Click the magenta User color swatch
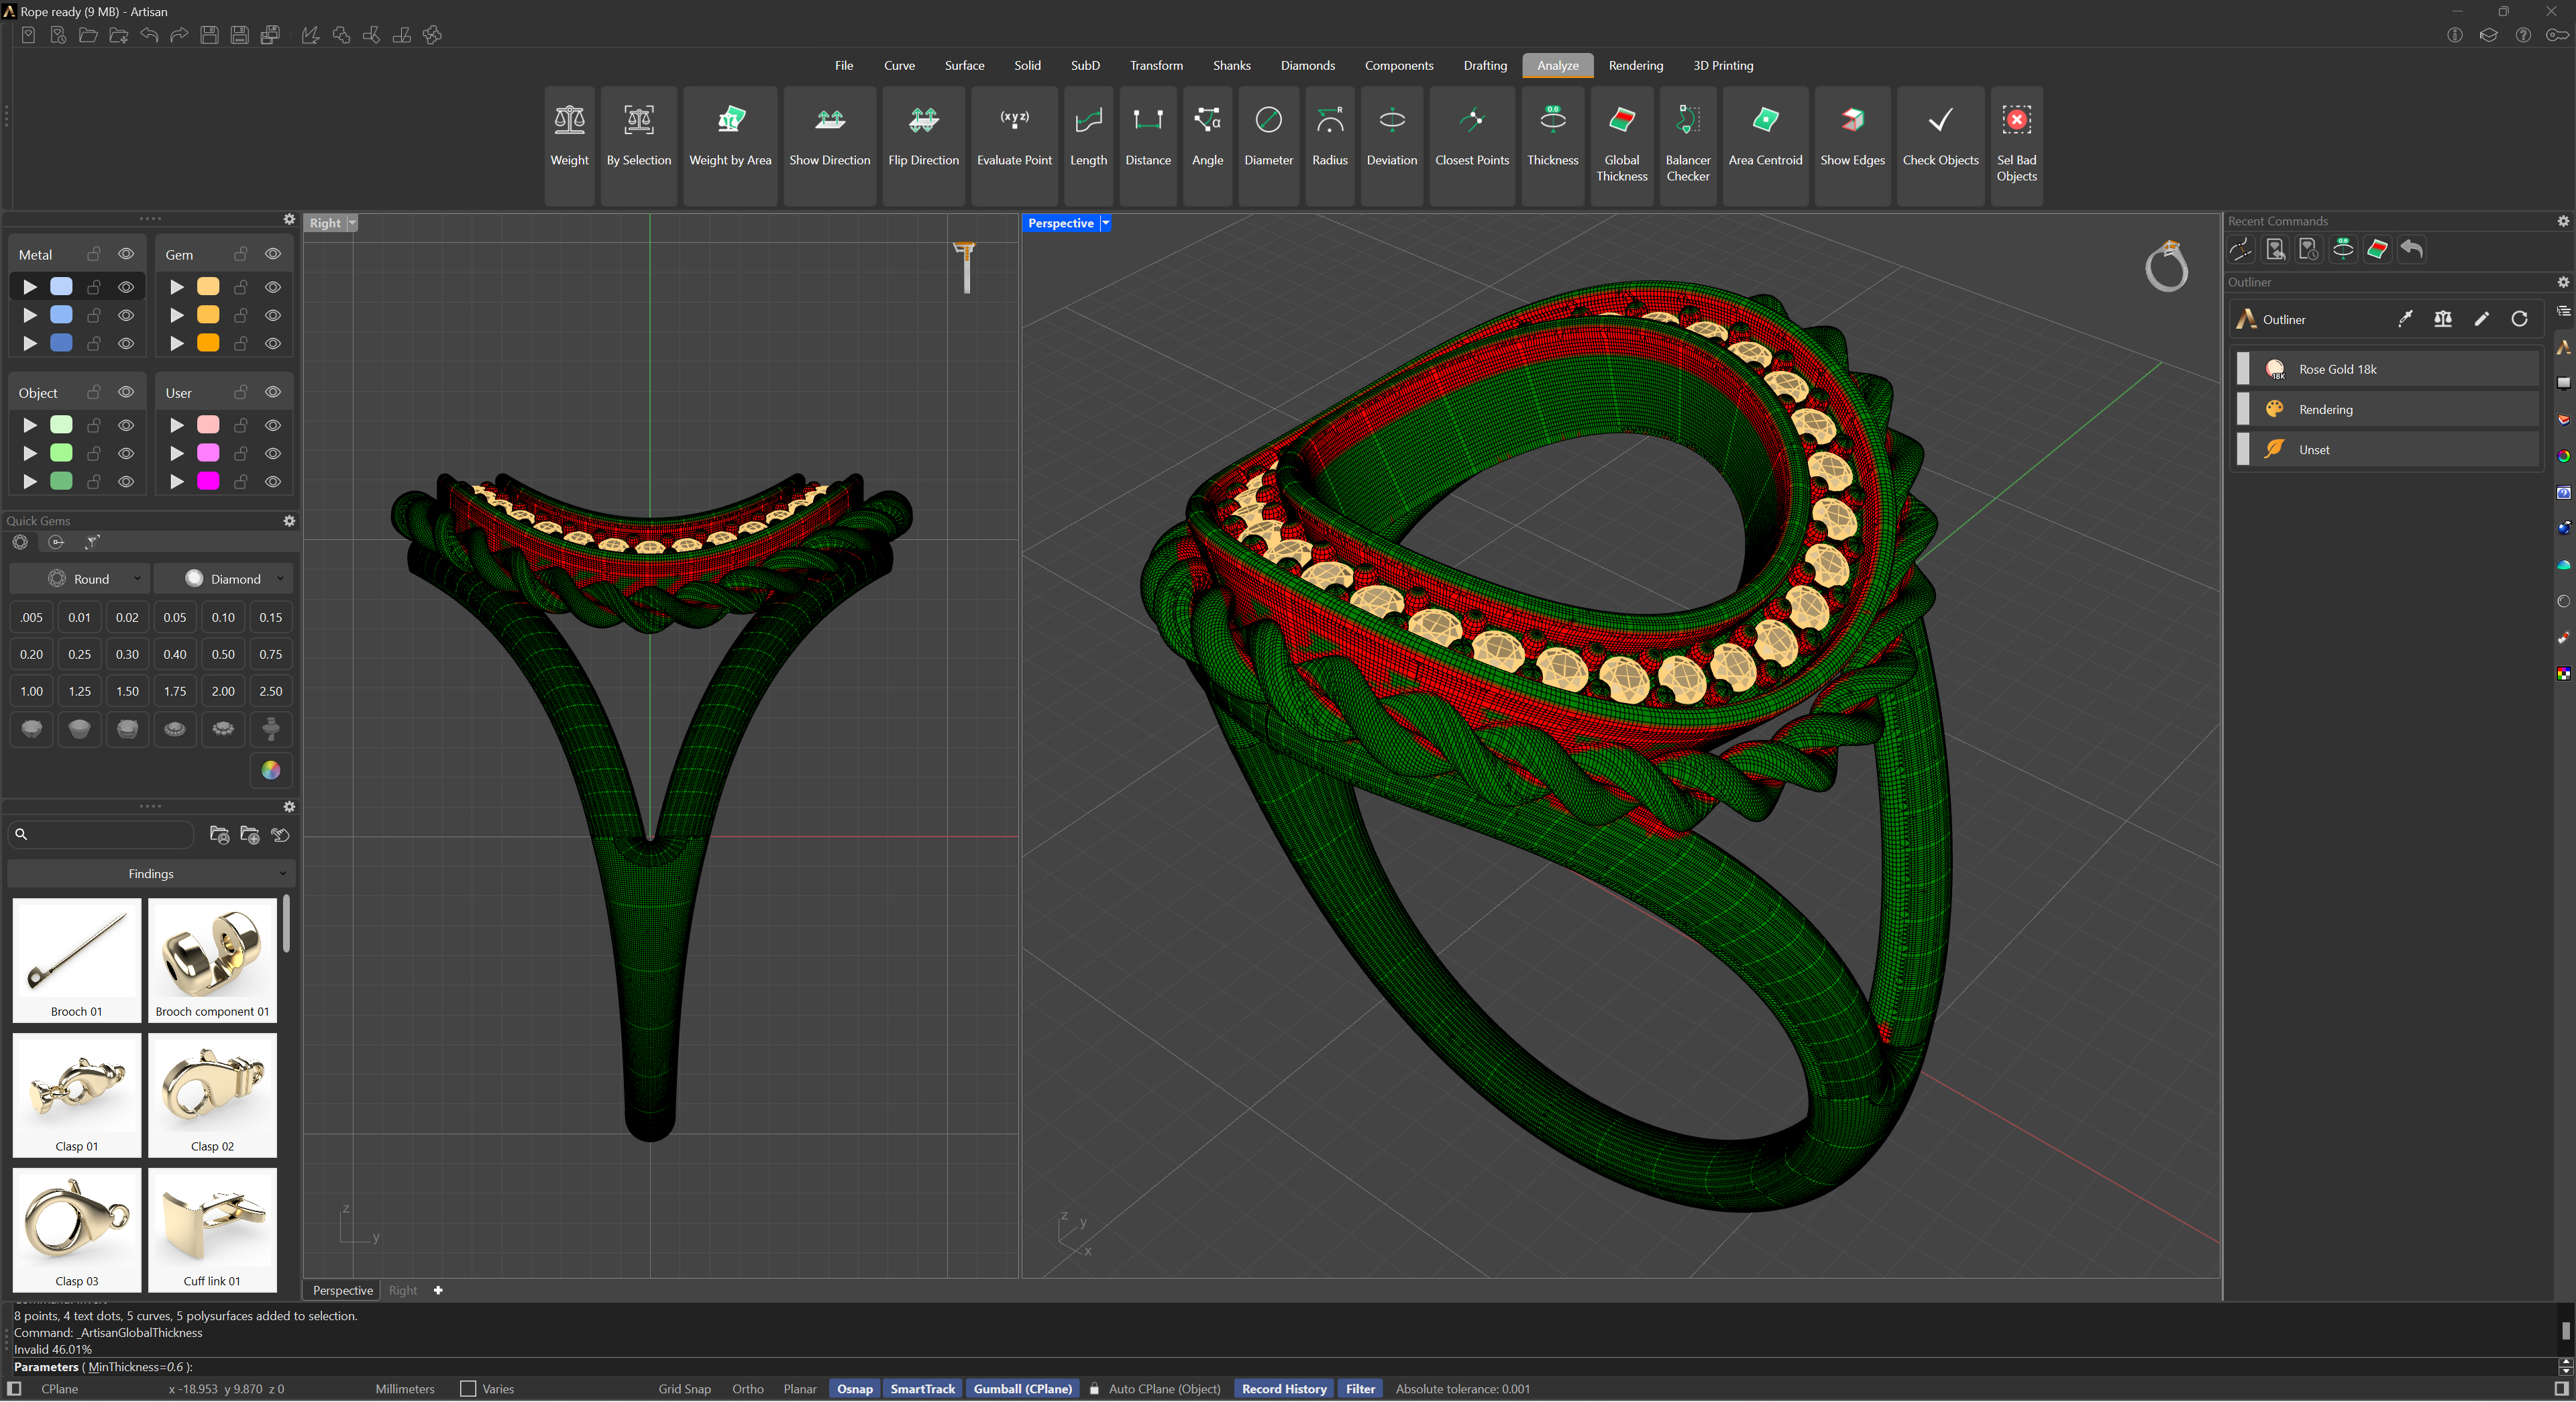 click(208, 481)
